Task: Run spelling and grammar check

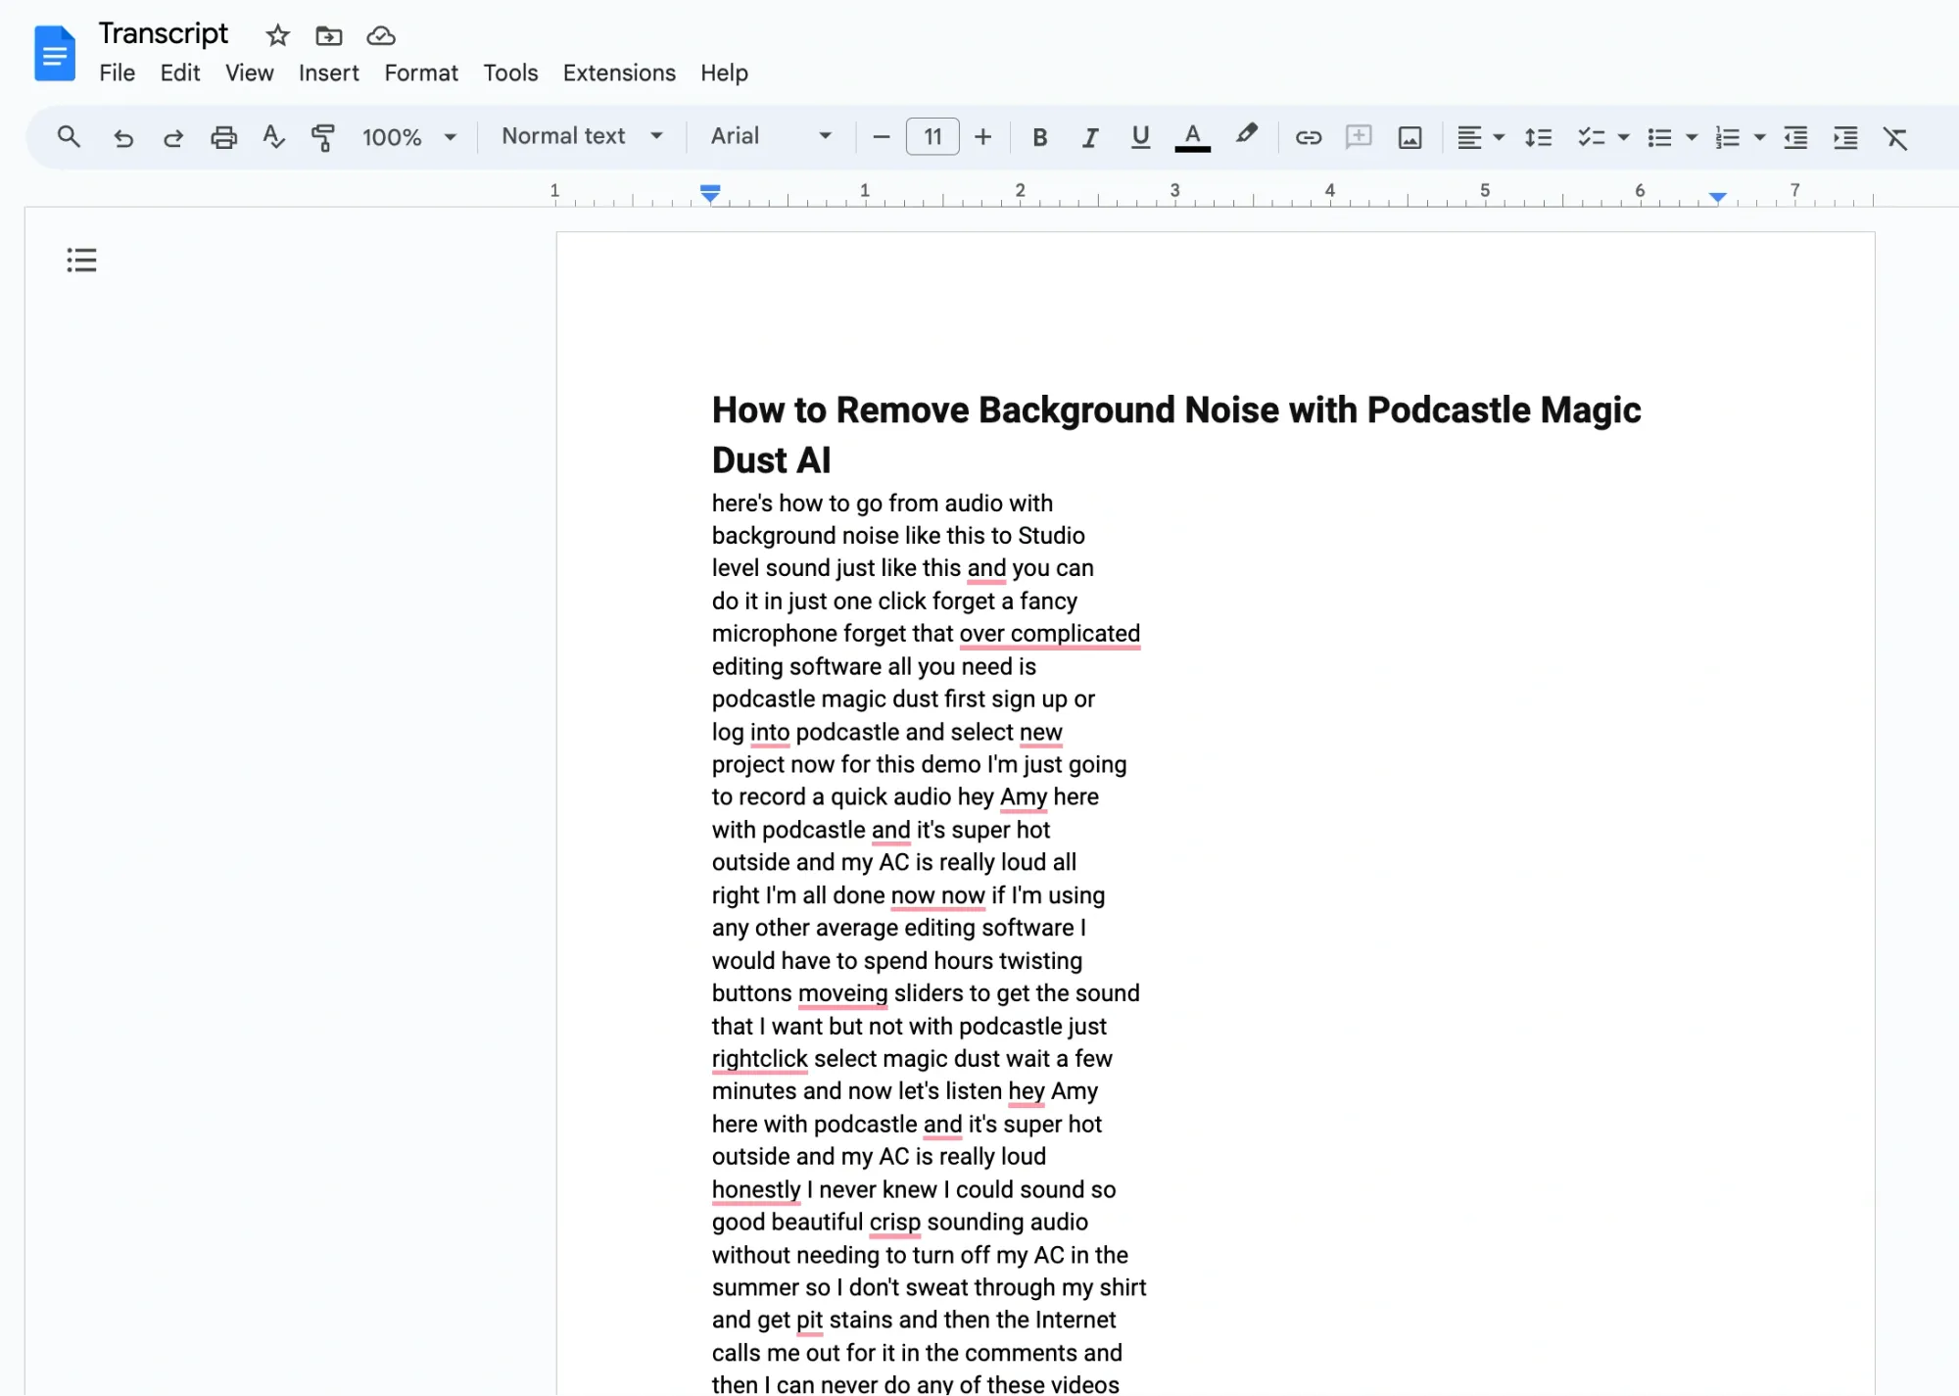Action: coord(274,137)
